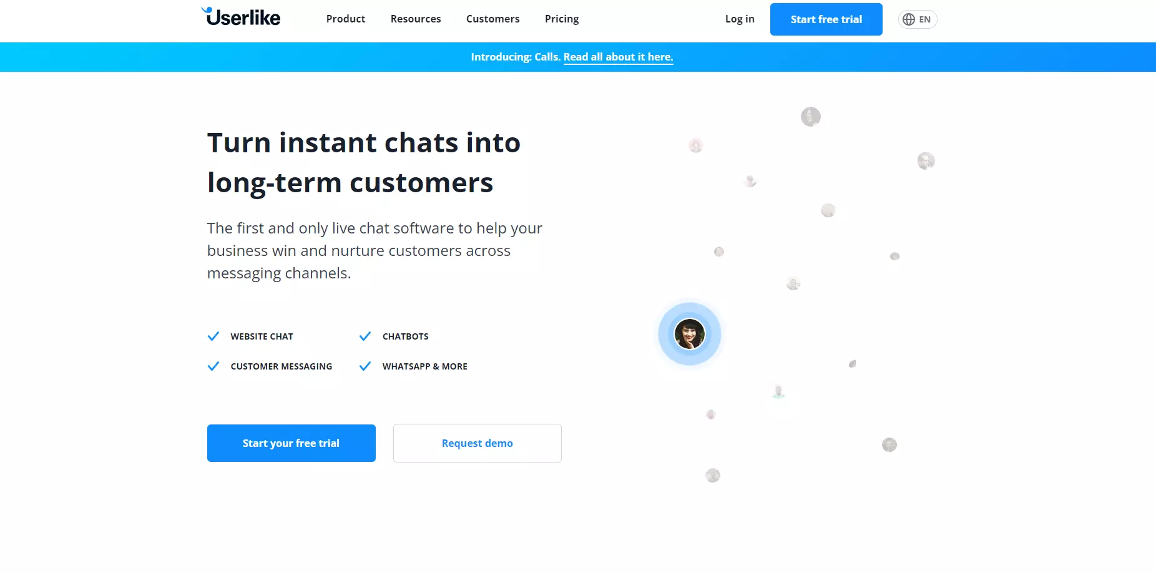Open the Customers page from navigation

(492, 19)
